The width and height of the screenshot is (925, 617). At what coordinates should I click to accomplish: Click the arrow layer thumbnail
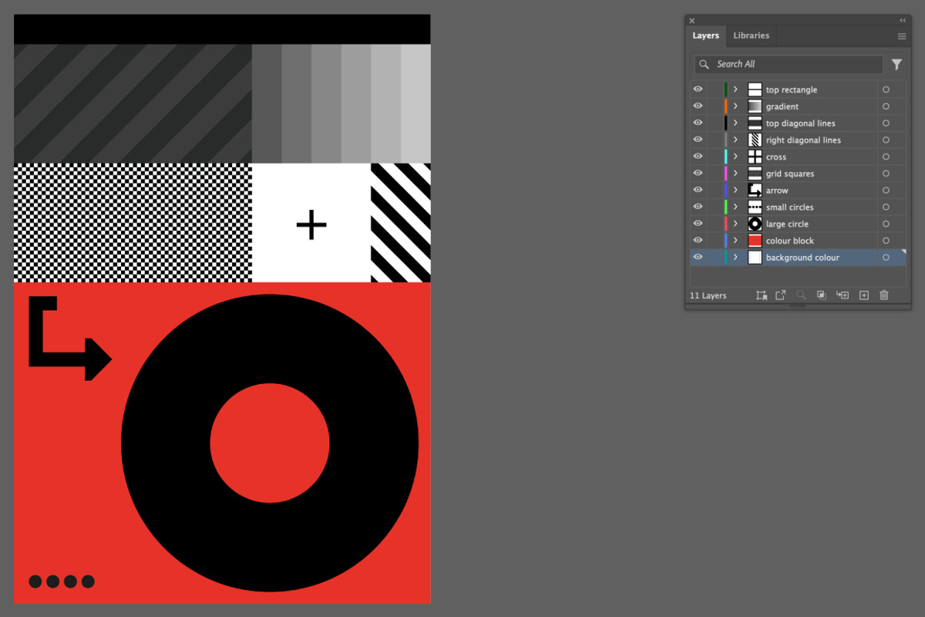click(755, 190)
